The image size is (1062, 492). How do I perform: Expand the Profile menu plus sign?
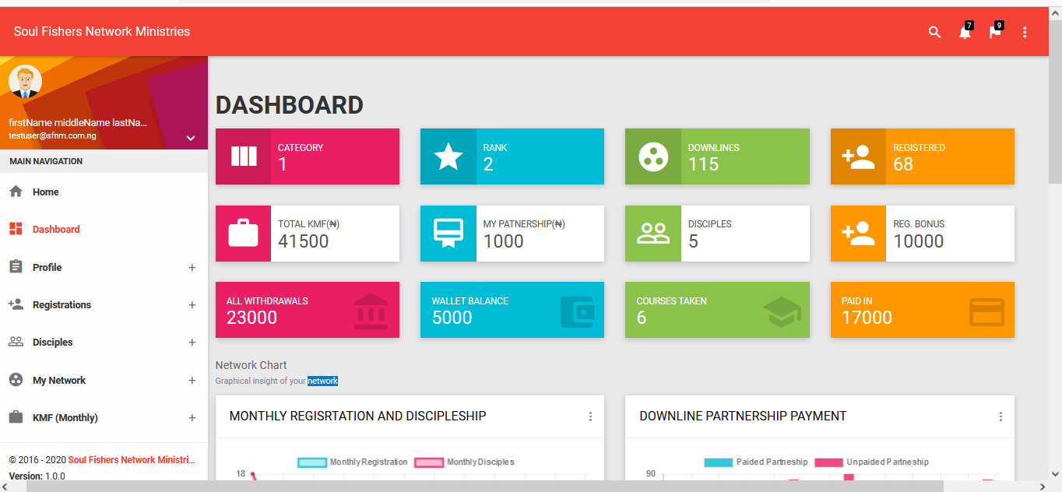tap(192, 268)
